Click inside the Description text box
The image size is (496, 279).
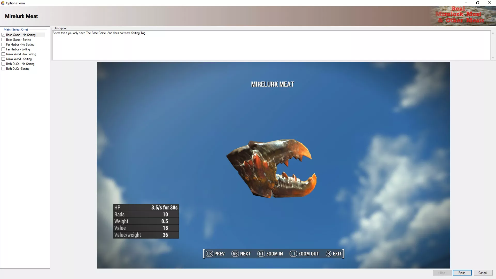click(271, 45)
